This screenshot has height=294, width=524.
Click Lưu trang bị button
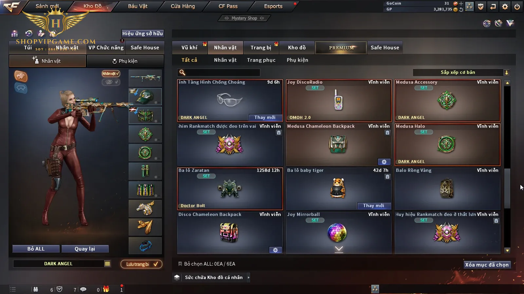141,264
